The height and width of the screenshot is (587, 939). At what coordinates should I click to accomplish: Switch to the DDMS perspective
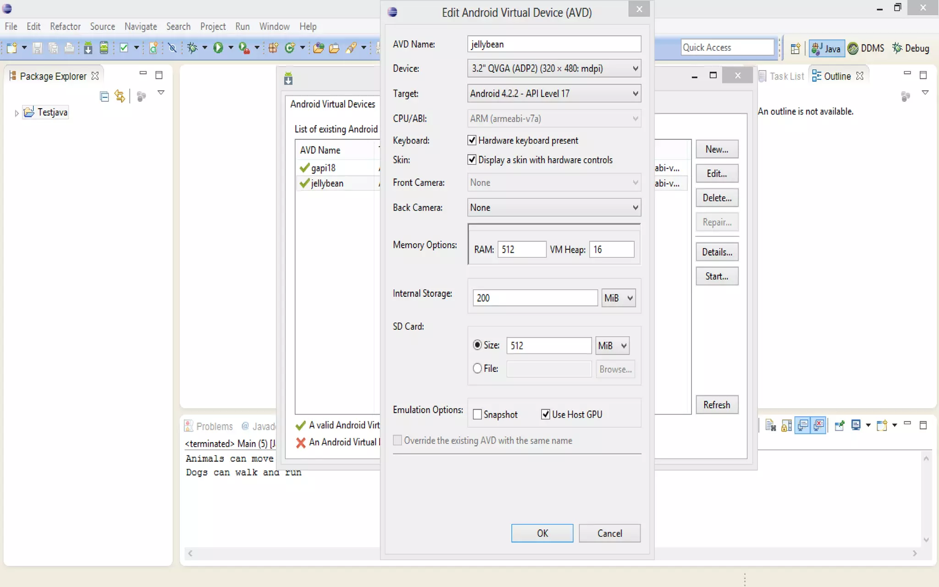(866, 48)
